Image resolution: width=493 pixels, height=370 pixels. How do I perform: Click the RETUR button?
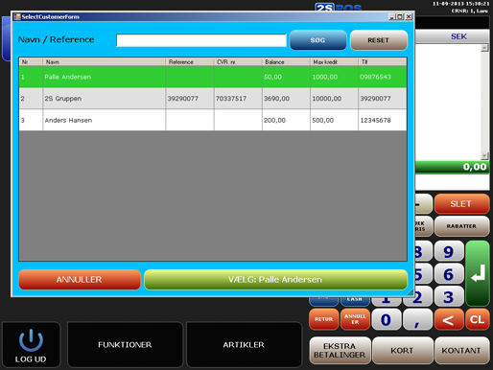[x=323, y=319]
